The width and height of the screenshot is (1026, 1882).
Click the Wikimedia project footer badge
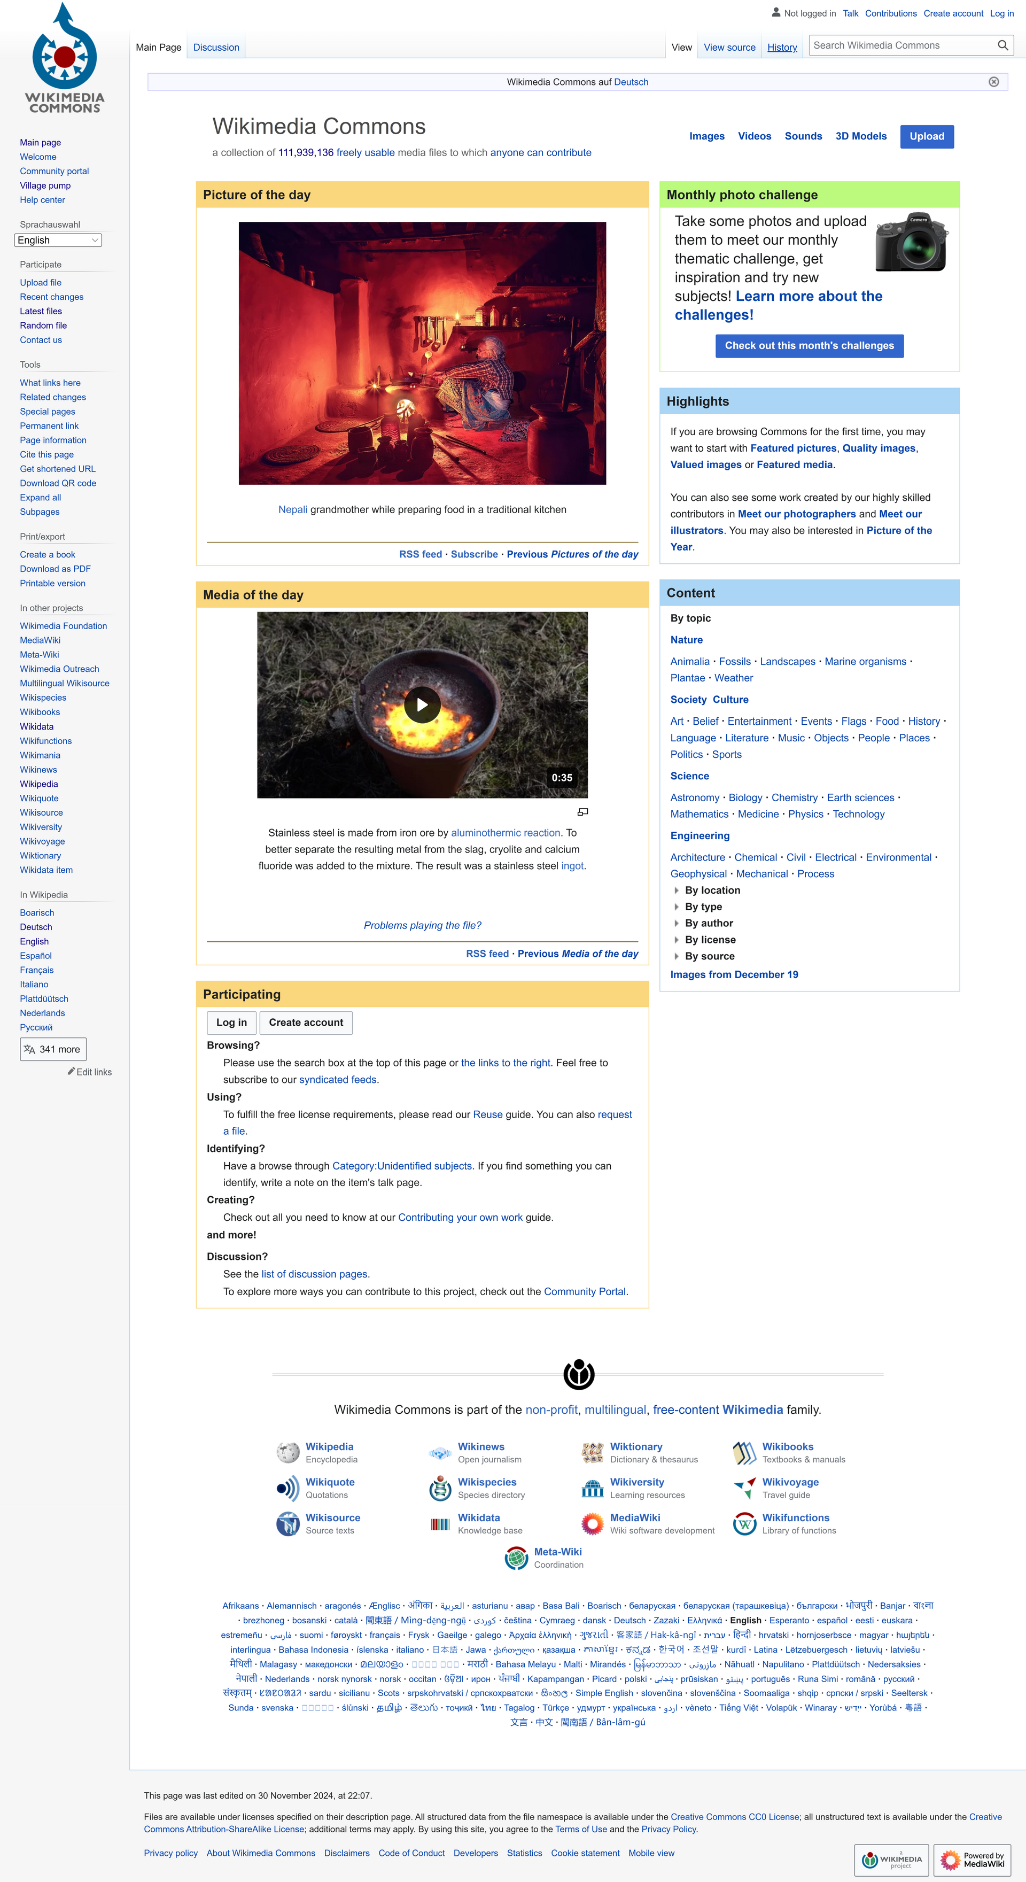click(891, 1860)
